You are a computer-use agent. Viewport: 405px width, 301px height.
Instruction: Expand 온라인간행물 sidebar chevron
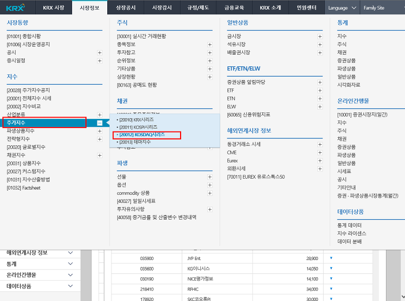pyautogui.click(x=70, y=274)
